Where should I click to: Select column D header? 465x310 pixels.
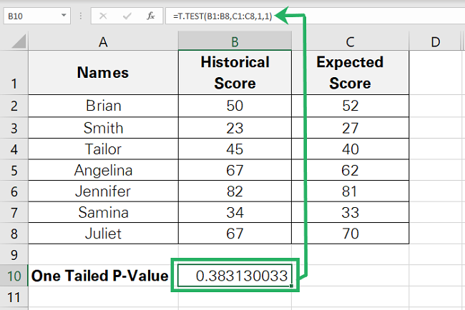coord(436,43)
